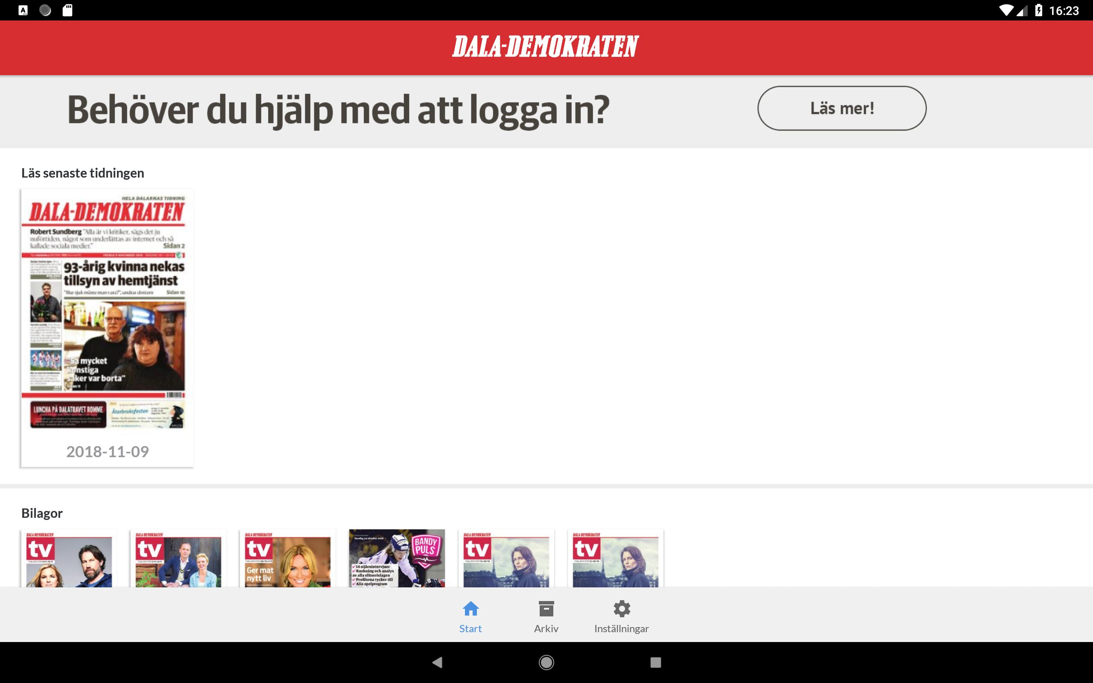Screen dimensions: 1093x683
Task: Open the Arkiv archive box icon
Action: (x=546, y=608)
